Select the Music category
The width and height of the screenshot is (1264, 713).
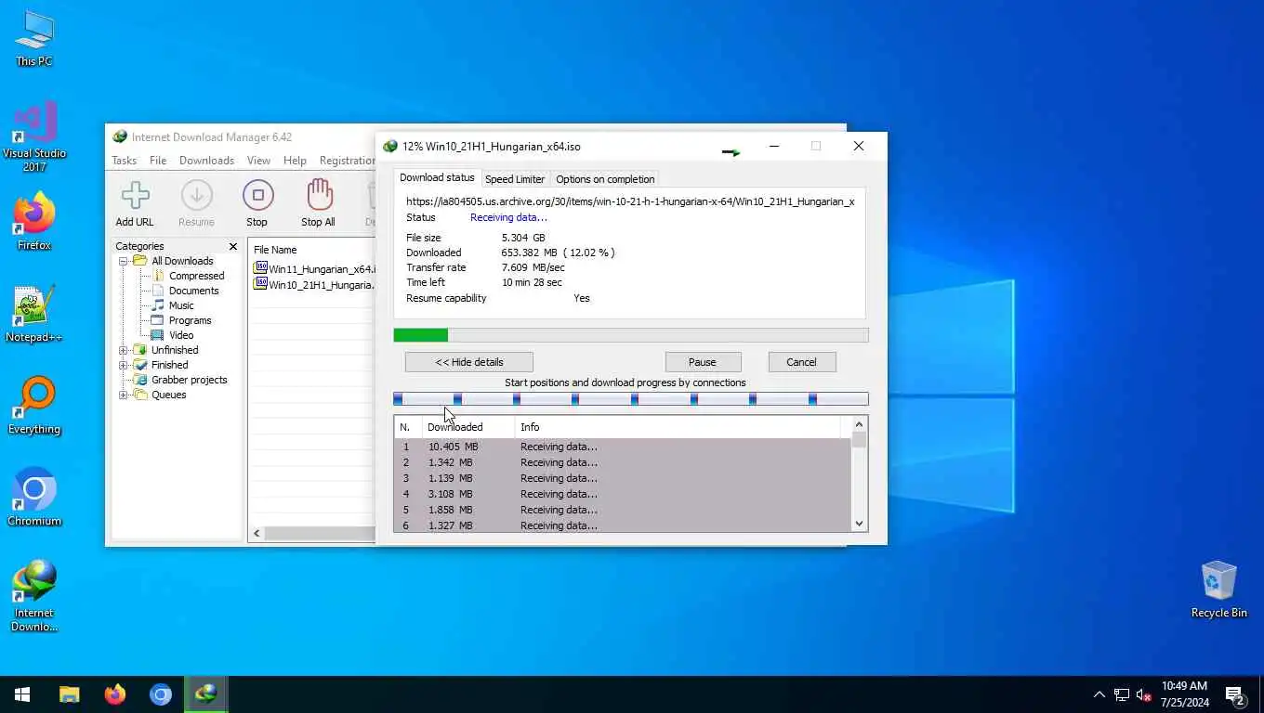click(181, 305)
